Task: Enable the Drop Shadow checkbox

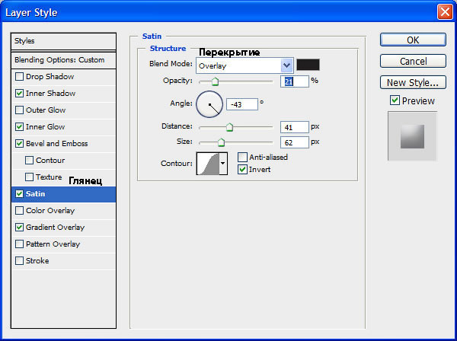Action: coord(19,77)
